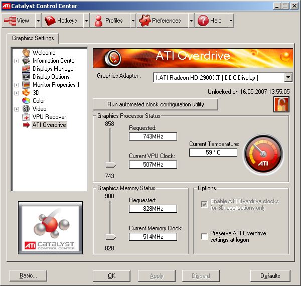The height and width of the screenshot is (286, 301).
Task: Click the Video film reel icon
Action: tap(26, 109)
